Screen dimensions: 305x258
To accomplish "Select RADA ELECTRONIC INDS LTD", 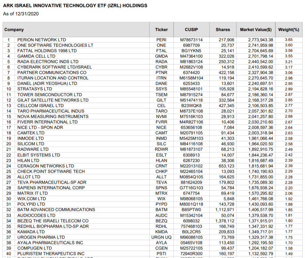I will (48, 61).
